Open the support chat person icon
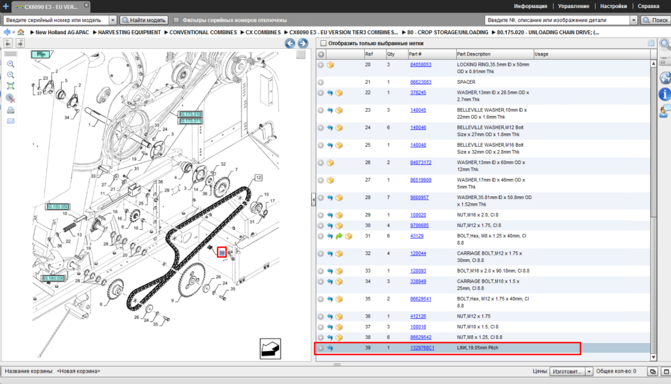This screenshot has height=384, width=671. 665,111
